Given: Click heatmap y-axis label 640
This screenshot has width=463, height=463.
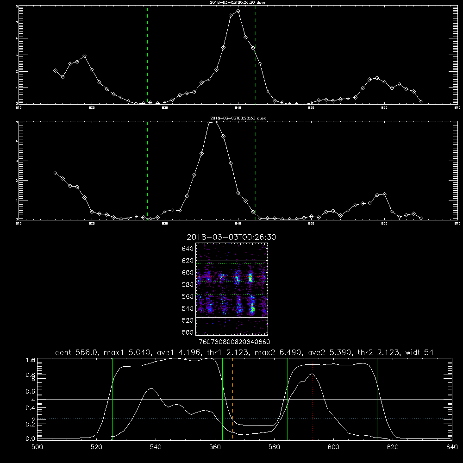Looking at the screenshot, I should click(188, 249).
